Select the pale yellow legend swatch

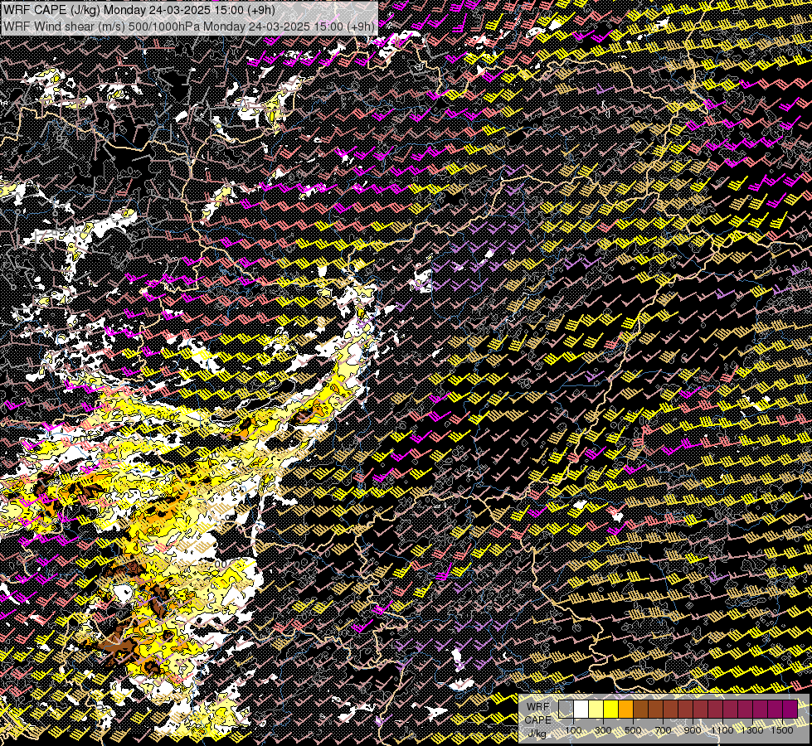click(596, 709)
